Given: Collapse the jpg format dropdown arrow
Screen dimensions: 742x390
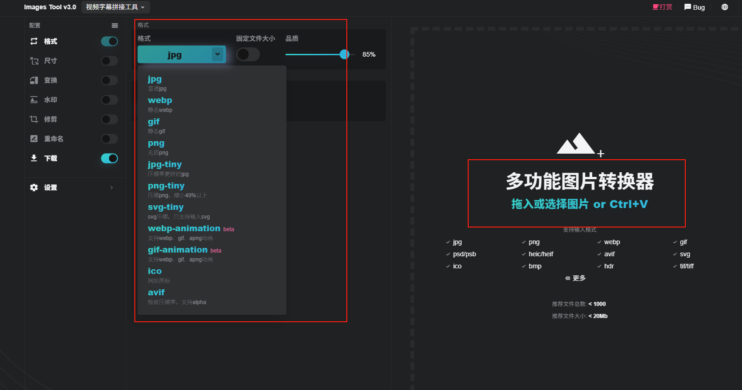Looking at the screenshot, I should [218, 54].
